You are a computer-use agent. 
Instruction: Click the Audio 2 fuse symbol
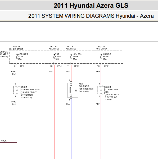coord(101,56)
